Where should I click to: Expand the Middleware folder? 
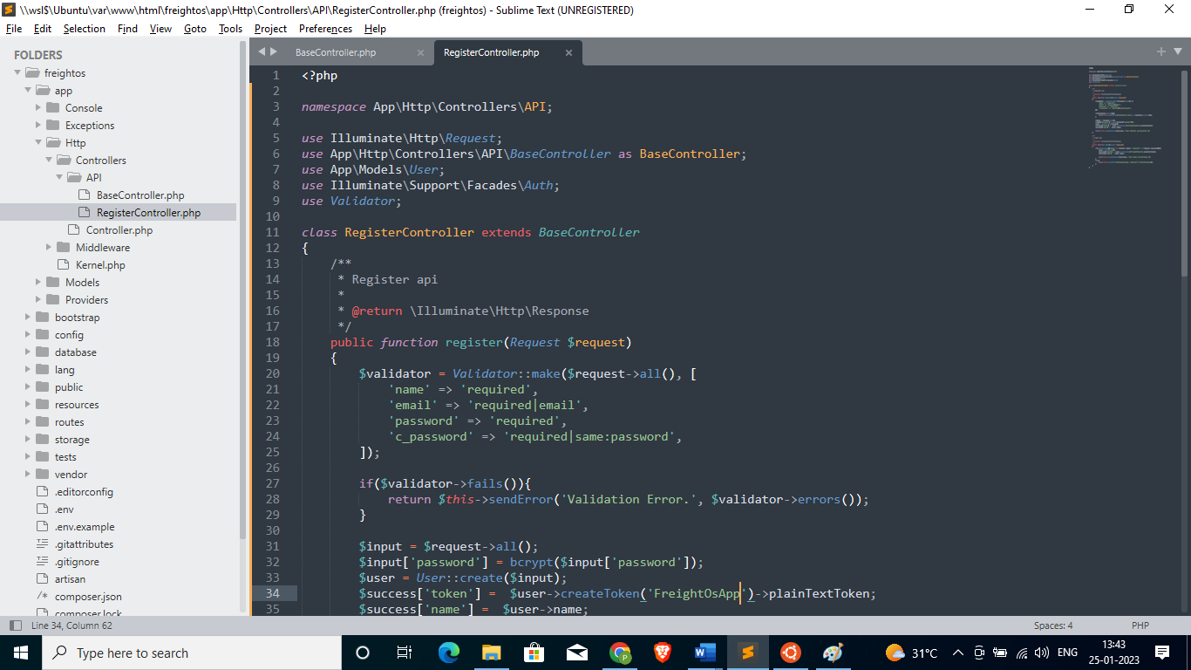[50, 248]
